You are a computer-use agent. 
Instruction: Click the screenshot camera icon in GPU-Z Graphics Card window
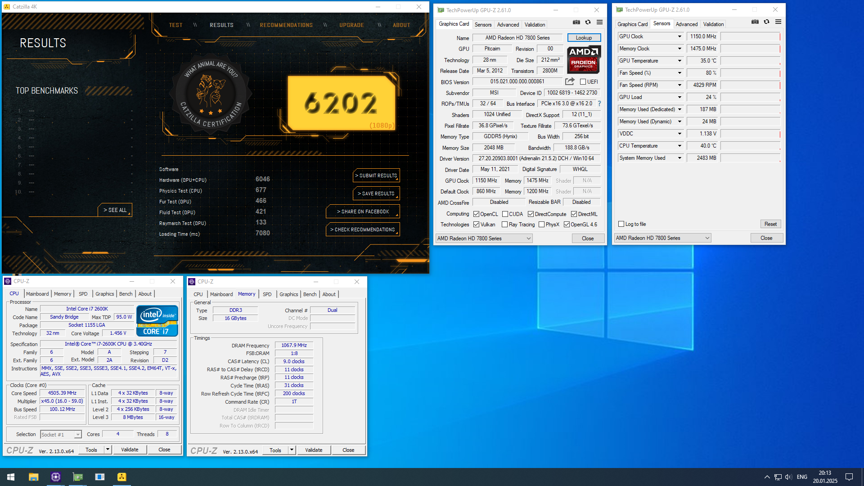click(576, 22)
